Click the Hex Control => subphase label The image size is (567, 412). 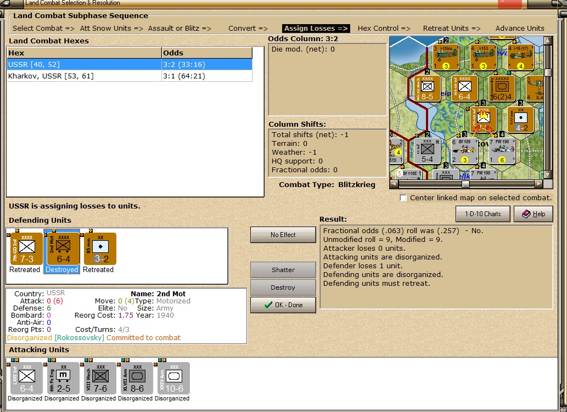[384, 28]
